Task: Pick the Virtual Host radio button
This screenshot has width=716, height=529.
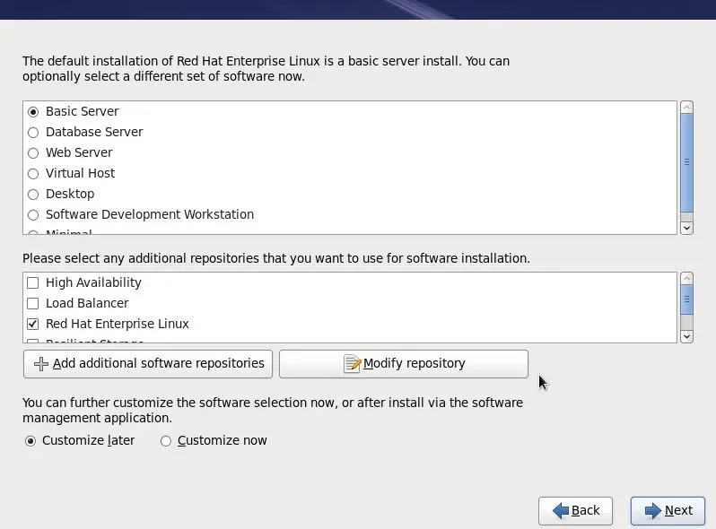Action: tap(33, 174)
